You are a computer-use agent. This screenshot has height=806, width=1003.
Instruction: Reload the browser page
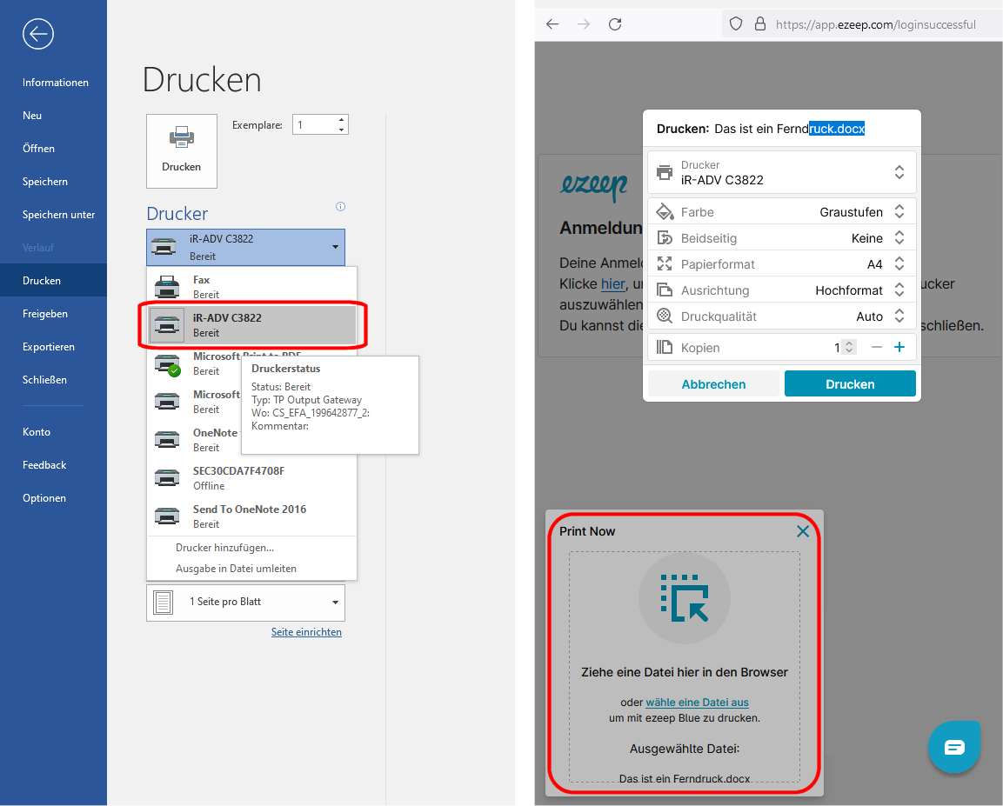[615, 24]
